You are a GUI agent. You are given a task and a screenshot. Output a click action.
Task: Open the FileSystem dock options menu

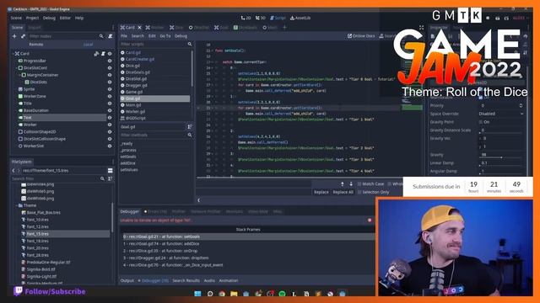click(x=113, y=162)
